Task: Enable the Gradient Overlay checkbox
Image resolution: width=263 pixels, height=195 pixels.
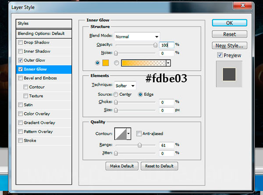Action: coord(20,123)
